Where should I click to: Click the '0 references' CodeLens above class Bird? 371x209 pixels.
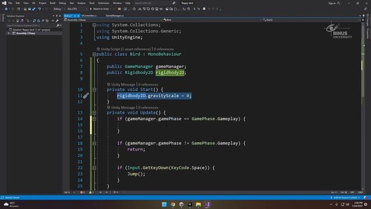point(163,49)
